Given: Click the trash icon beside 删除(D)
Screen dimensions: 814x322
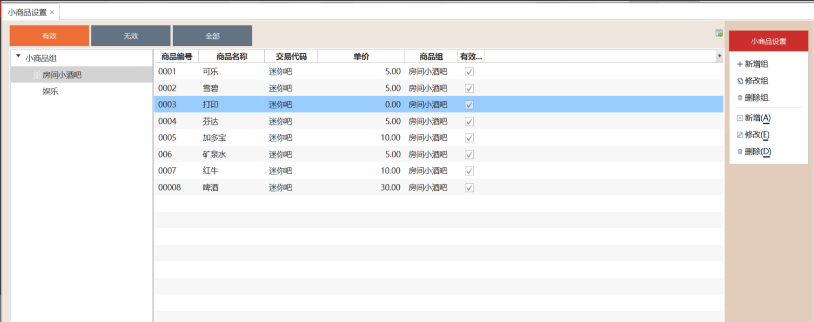Looking at the screenshot, I should pos(739,152).
